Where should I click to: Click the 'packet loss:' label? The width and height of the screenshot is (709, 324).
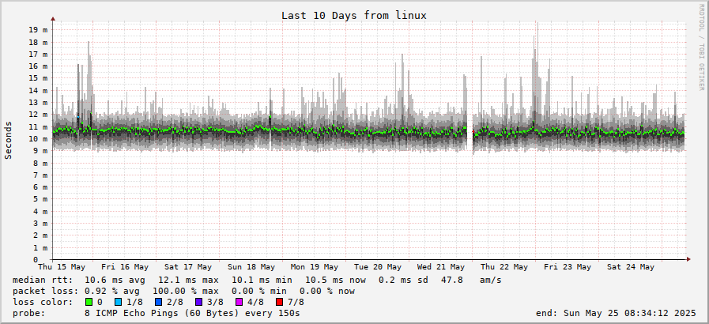point(45,291)
